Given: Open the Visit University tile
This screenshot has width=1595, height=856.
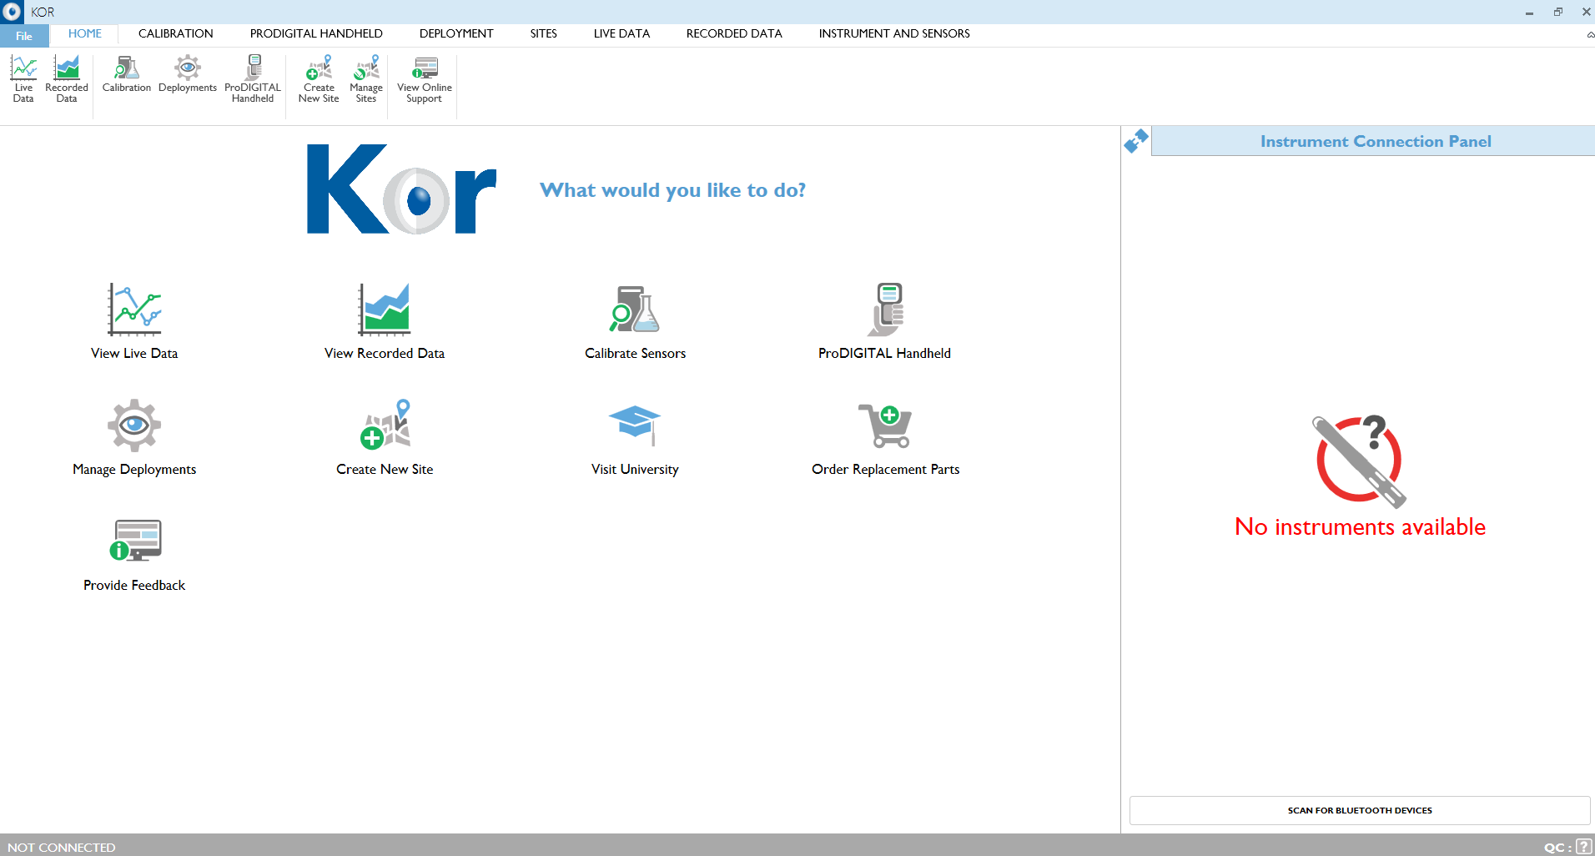Looking at the screenshot, I should click(635, 437).
